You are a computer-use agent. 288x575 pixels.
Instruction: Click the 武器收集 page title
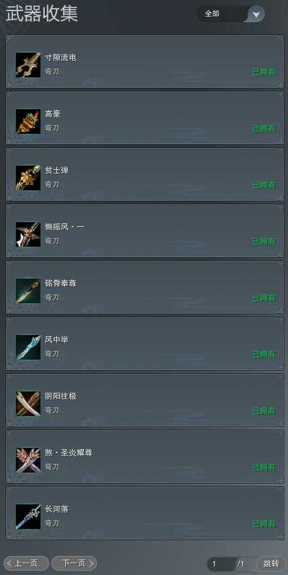tap(42, 14)
